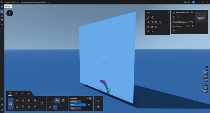The width and height of the screenshot is (210, 113).
Task: Activate the Move object tool
Action: click(50, 107)
